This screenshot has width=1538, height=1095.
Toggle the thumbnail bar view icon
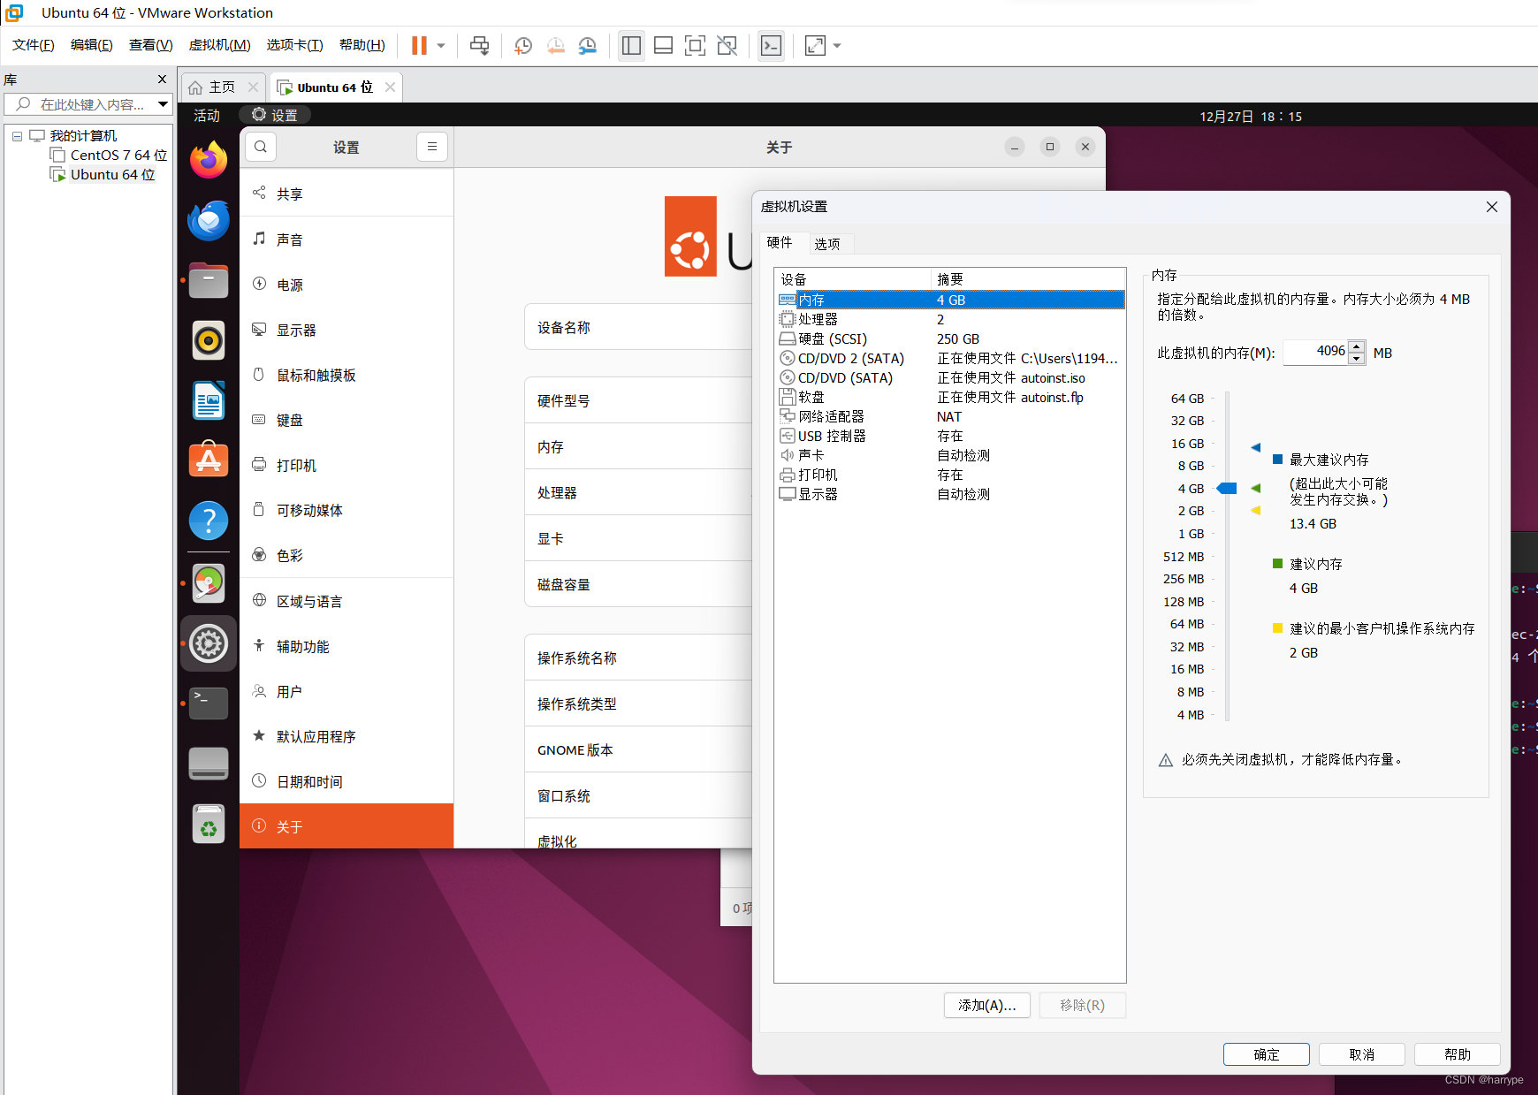pyautogui.click(x=663, y=45)
